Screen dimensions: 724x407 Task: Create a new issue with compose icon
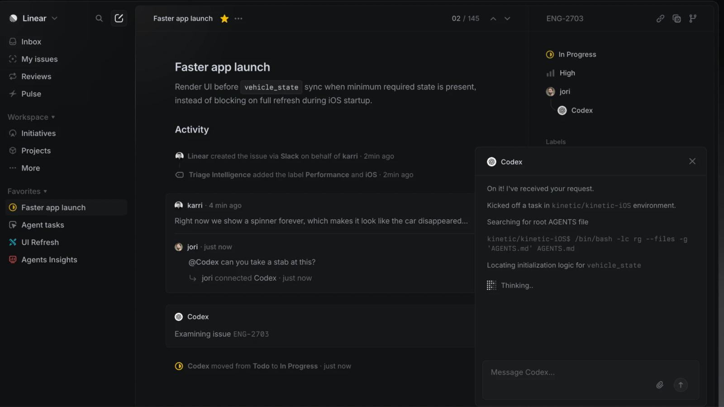click(119, 19)
